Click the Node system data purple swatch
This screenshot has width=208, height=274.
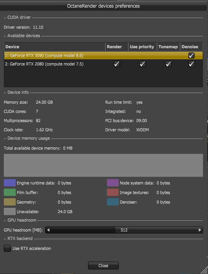point(113,183)
